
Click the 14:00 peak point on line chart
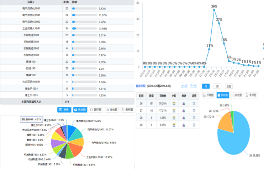(214, 10)
